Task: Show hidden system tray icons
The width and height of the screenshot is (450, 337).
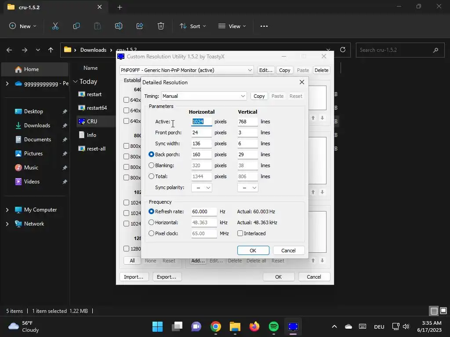Action: [x=334, y=326]
